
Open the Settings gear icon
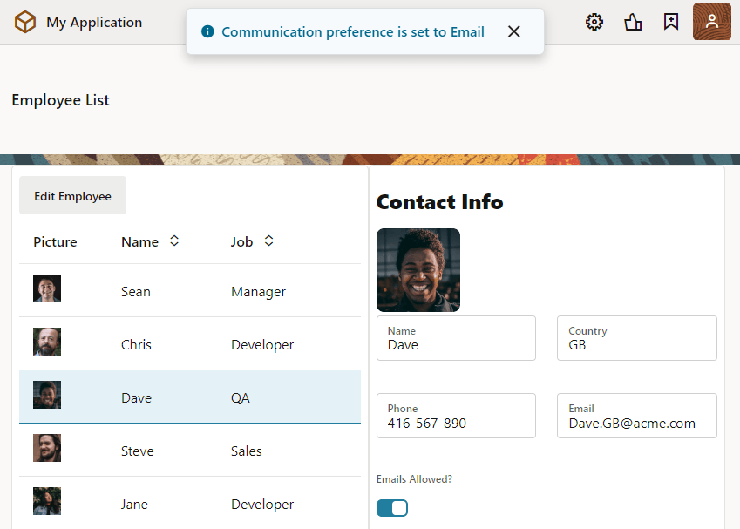tap(594, 22)
